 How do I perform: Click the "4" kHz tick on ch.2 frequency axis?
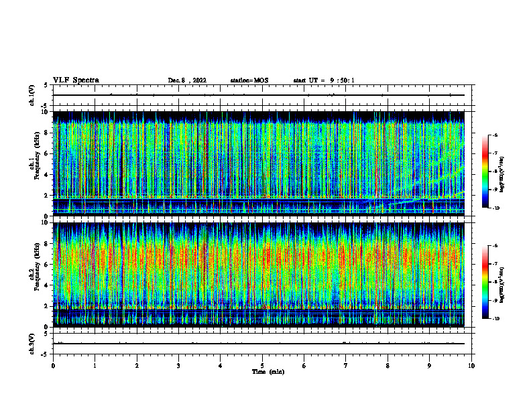pyautogui.click(x=47, y=285)
